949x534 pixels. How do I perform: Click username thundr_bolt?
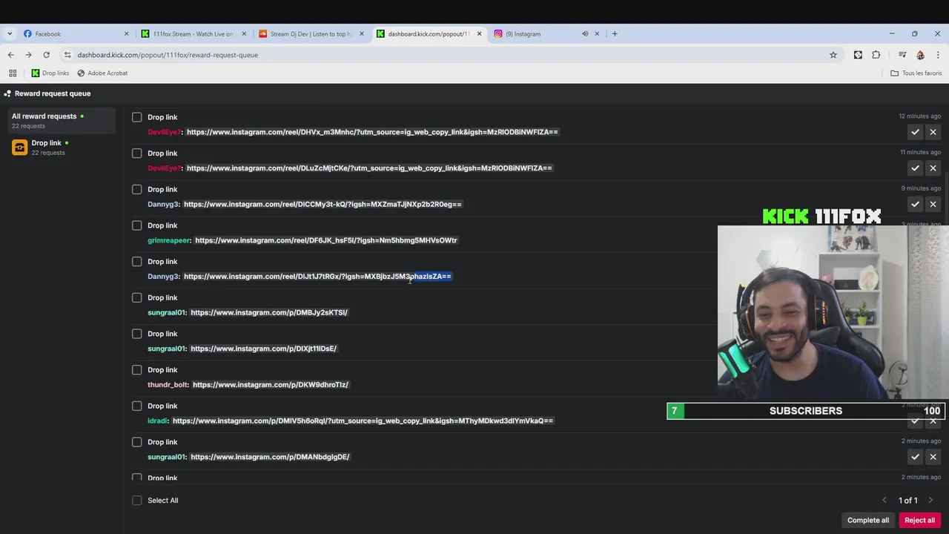(168, 385)
